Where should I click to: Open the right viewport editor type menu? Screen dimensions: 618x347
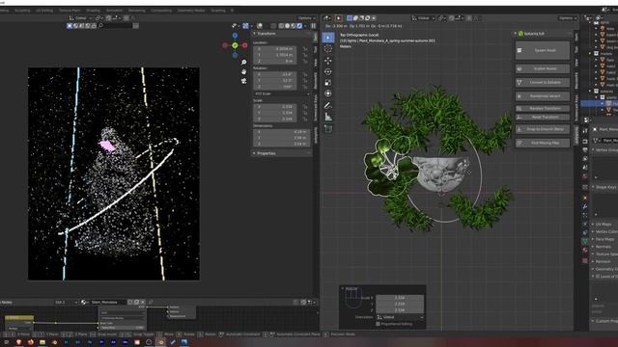pos(327,18)
